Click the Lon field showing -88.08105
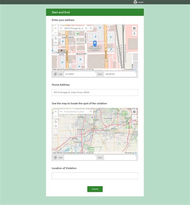Image resolution: width=190 pixels, height=205 pixels. [x=120, y=74]
